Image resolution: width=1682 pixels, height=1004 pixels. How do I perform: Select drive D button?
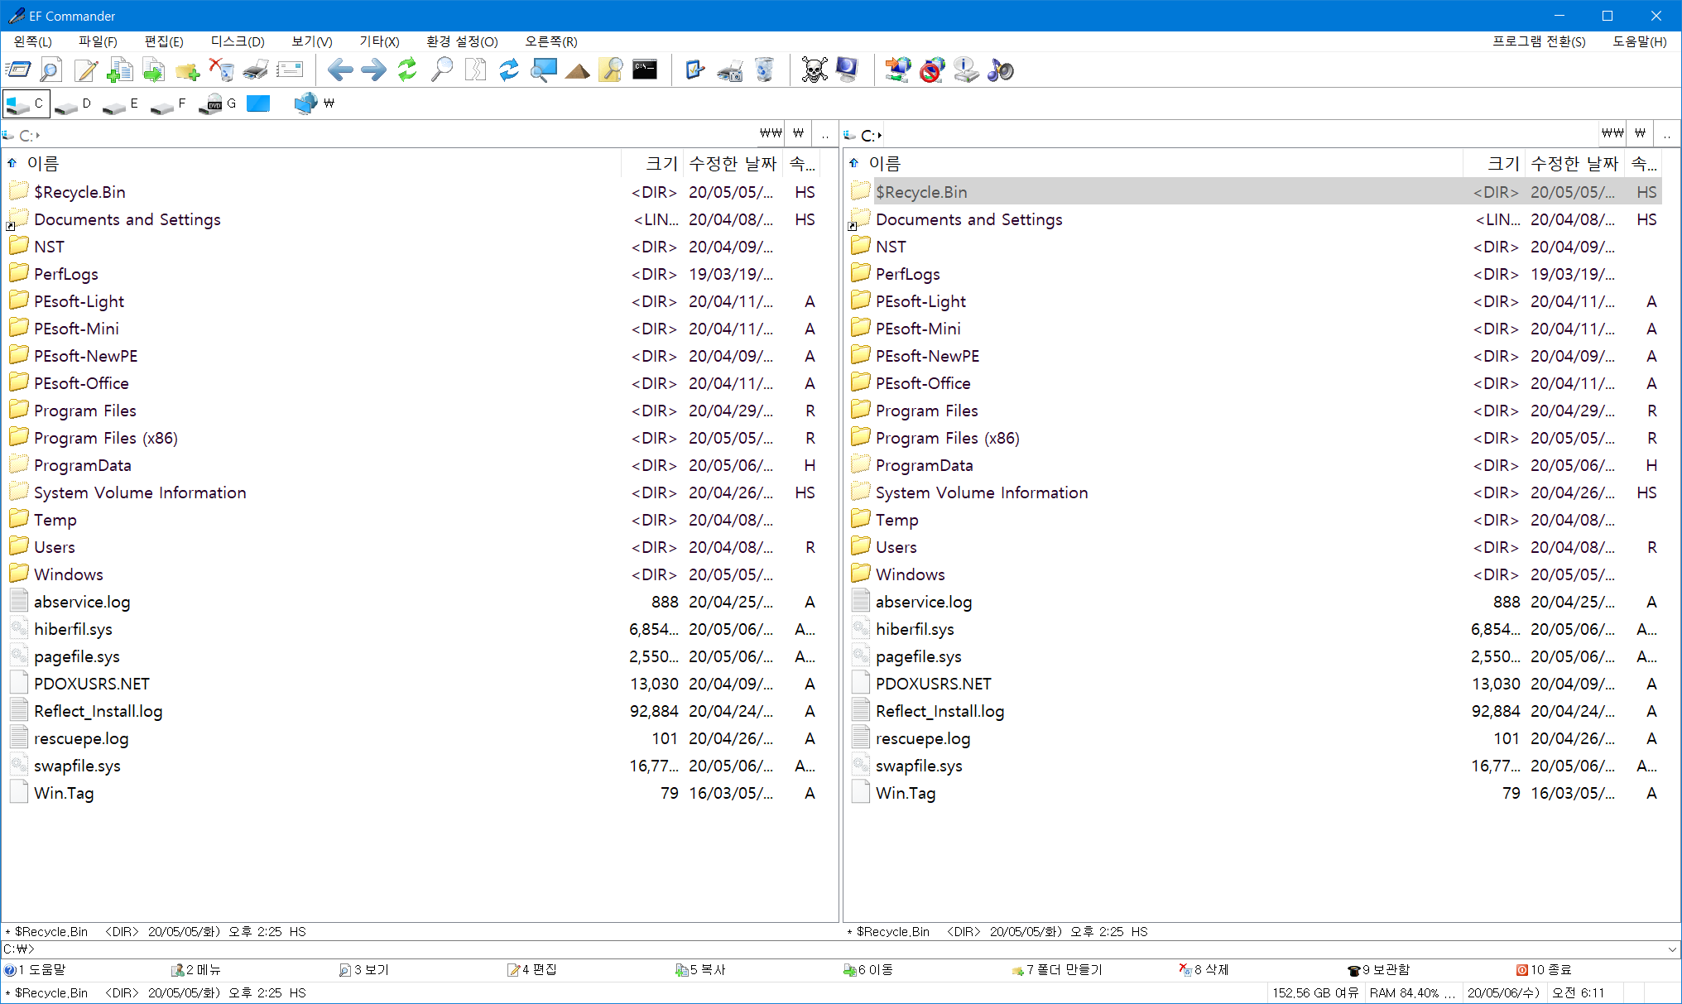[x=74, y=104]
